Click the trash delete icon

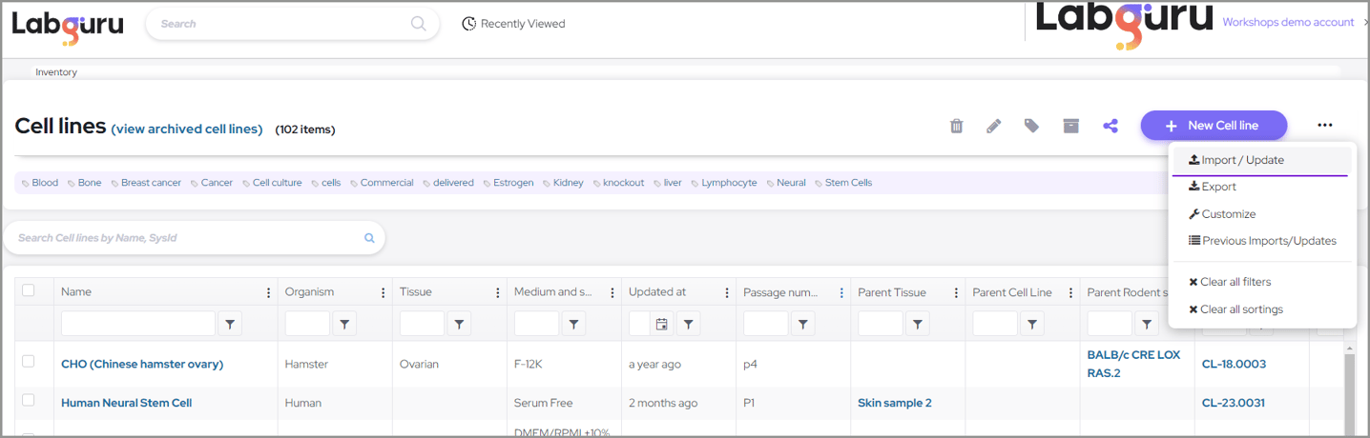[956, 126]
